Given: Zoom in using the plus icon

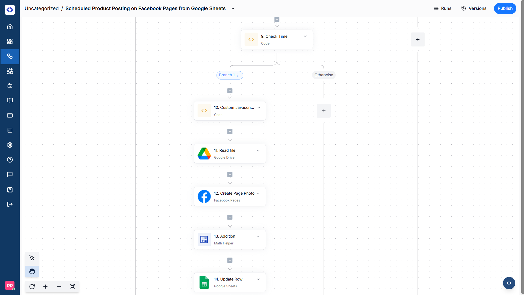Looking at the screenshot, I should (45, 287).
